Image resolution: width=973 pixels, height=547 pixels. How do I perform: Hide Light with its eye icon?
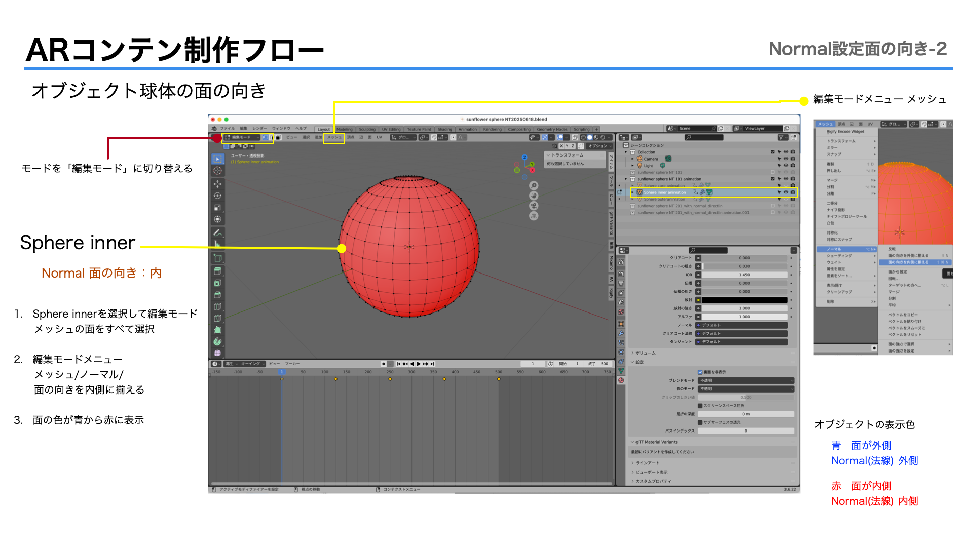pyautogui.click(x=786, y=166)
